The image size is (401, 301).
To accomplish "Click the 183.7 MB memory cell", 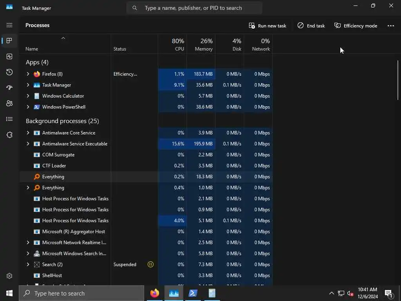I will coord(201,74).
